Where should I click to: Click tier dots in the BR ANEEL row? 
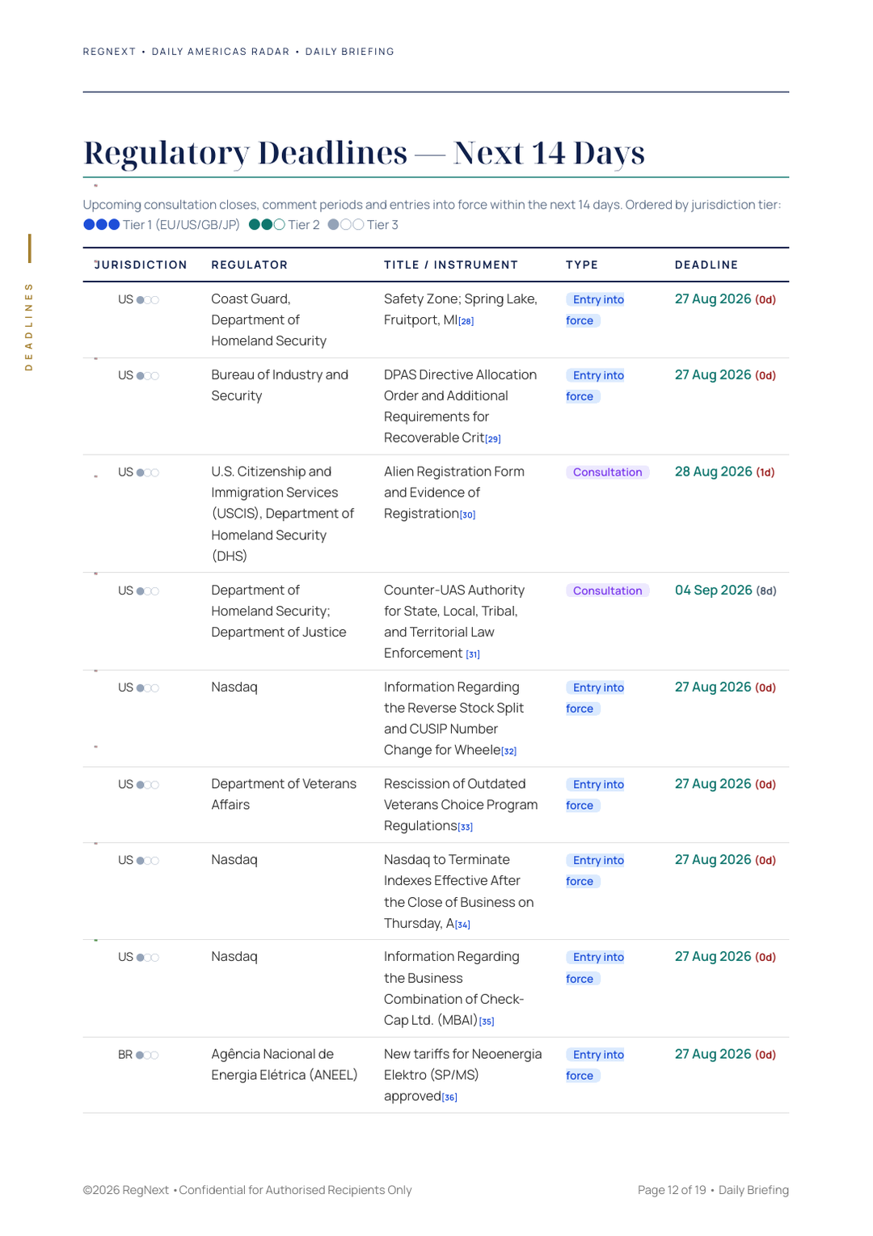(147, 1056)
